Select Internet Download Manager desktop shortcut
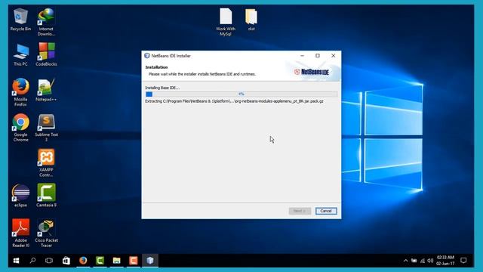Screen dimensions: 483x272 coord(46,22)
